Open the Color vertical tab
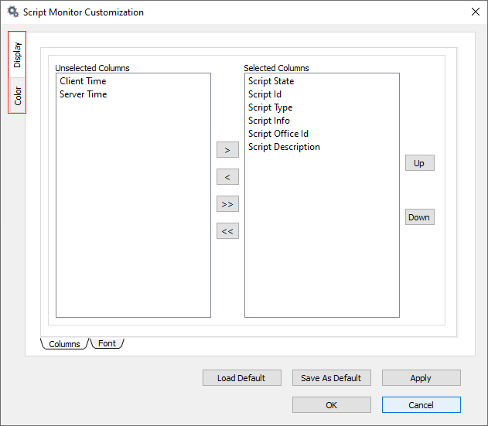The height and width of the screenshot is (426, 488). tap(17, 96)
